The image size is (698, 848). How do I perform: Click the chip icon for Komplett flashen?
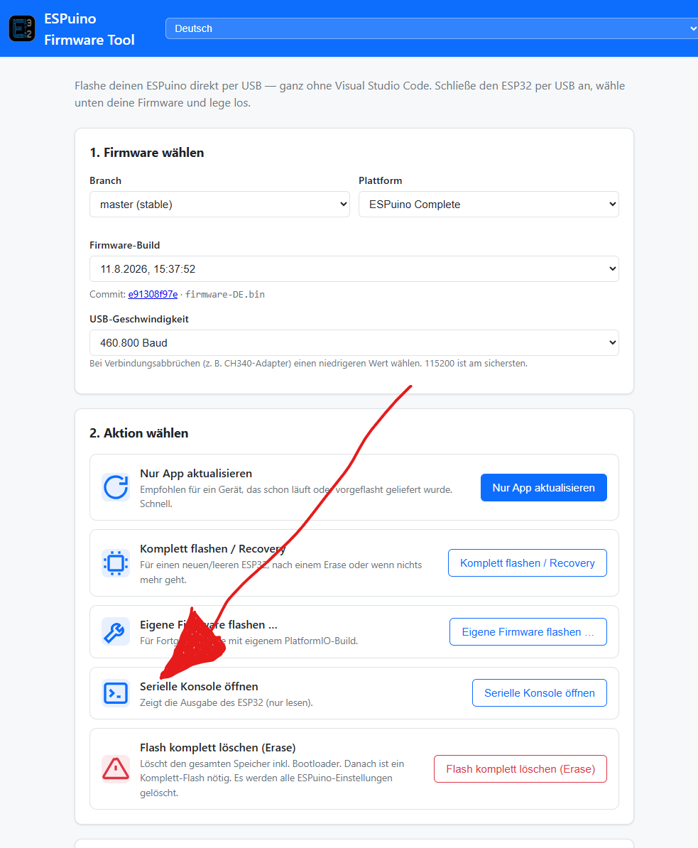pyautogui.click(x=116, y=563)
